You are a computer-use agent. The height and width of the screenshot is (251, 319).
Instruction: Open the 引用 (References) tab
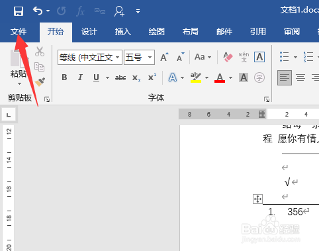click(x=258, y=32)
